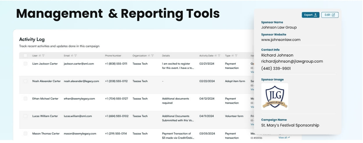Click the Edit button in sponsor panel

[330, 15]
